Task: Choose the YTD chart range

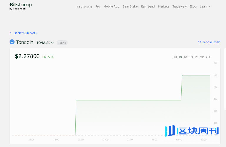Action: click(202, 57)
